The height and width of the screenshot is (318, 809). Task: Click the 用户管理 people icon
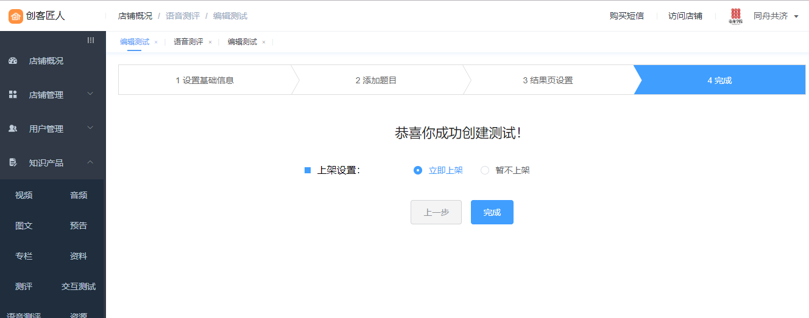[x=13, y=129]
